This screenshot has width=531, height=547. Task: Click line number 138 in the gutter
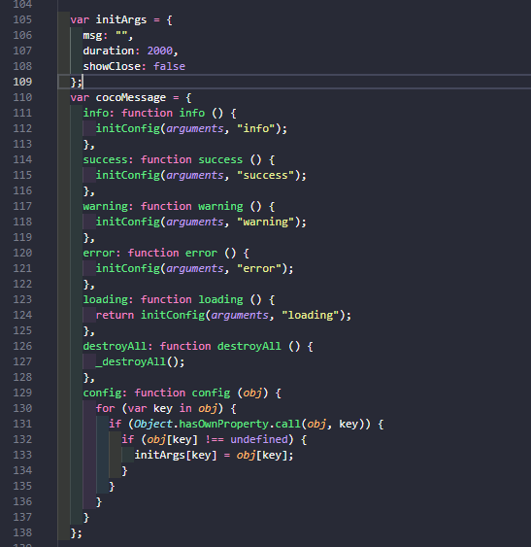(x=22, y=532)
